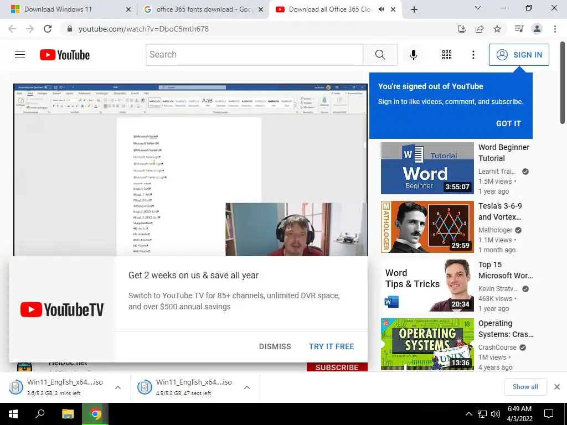The height and width of the screenshot is (425, 567).
Task: Open Word Beginner Tutorial title link
Action: (x=504, y=153)
